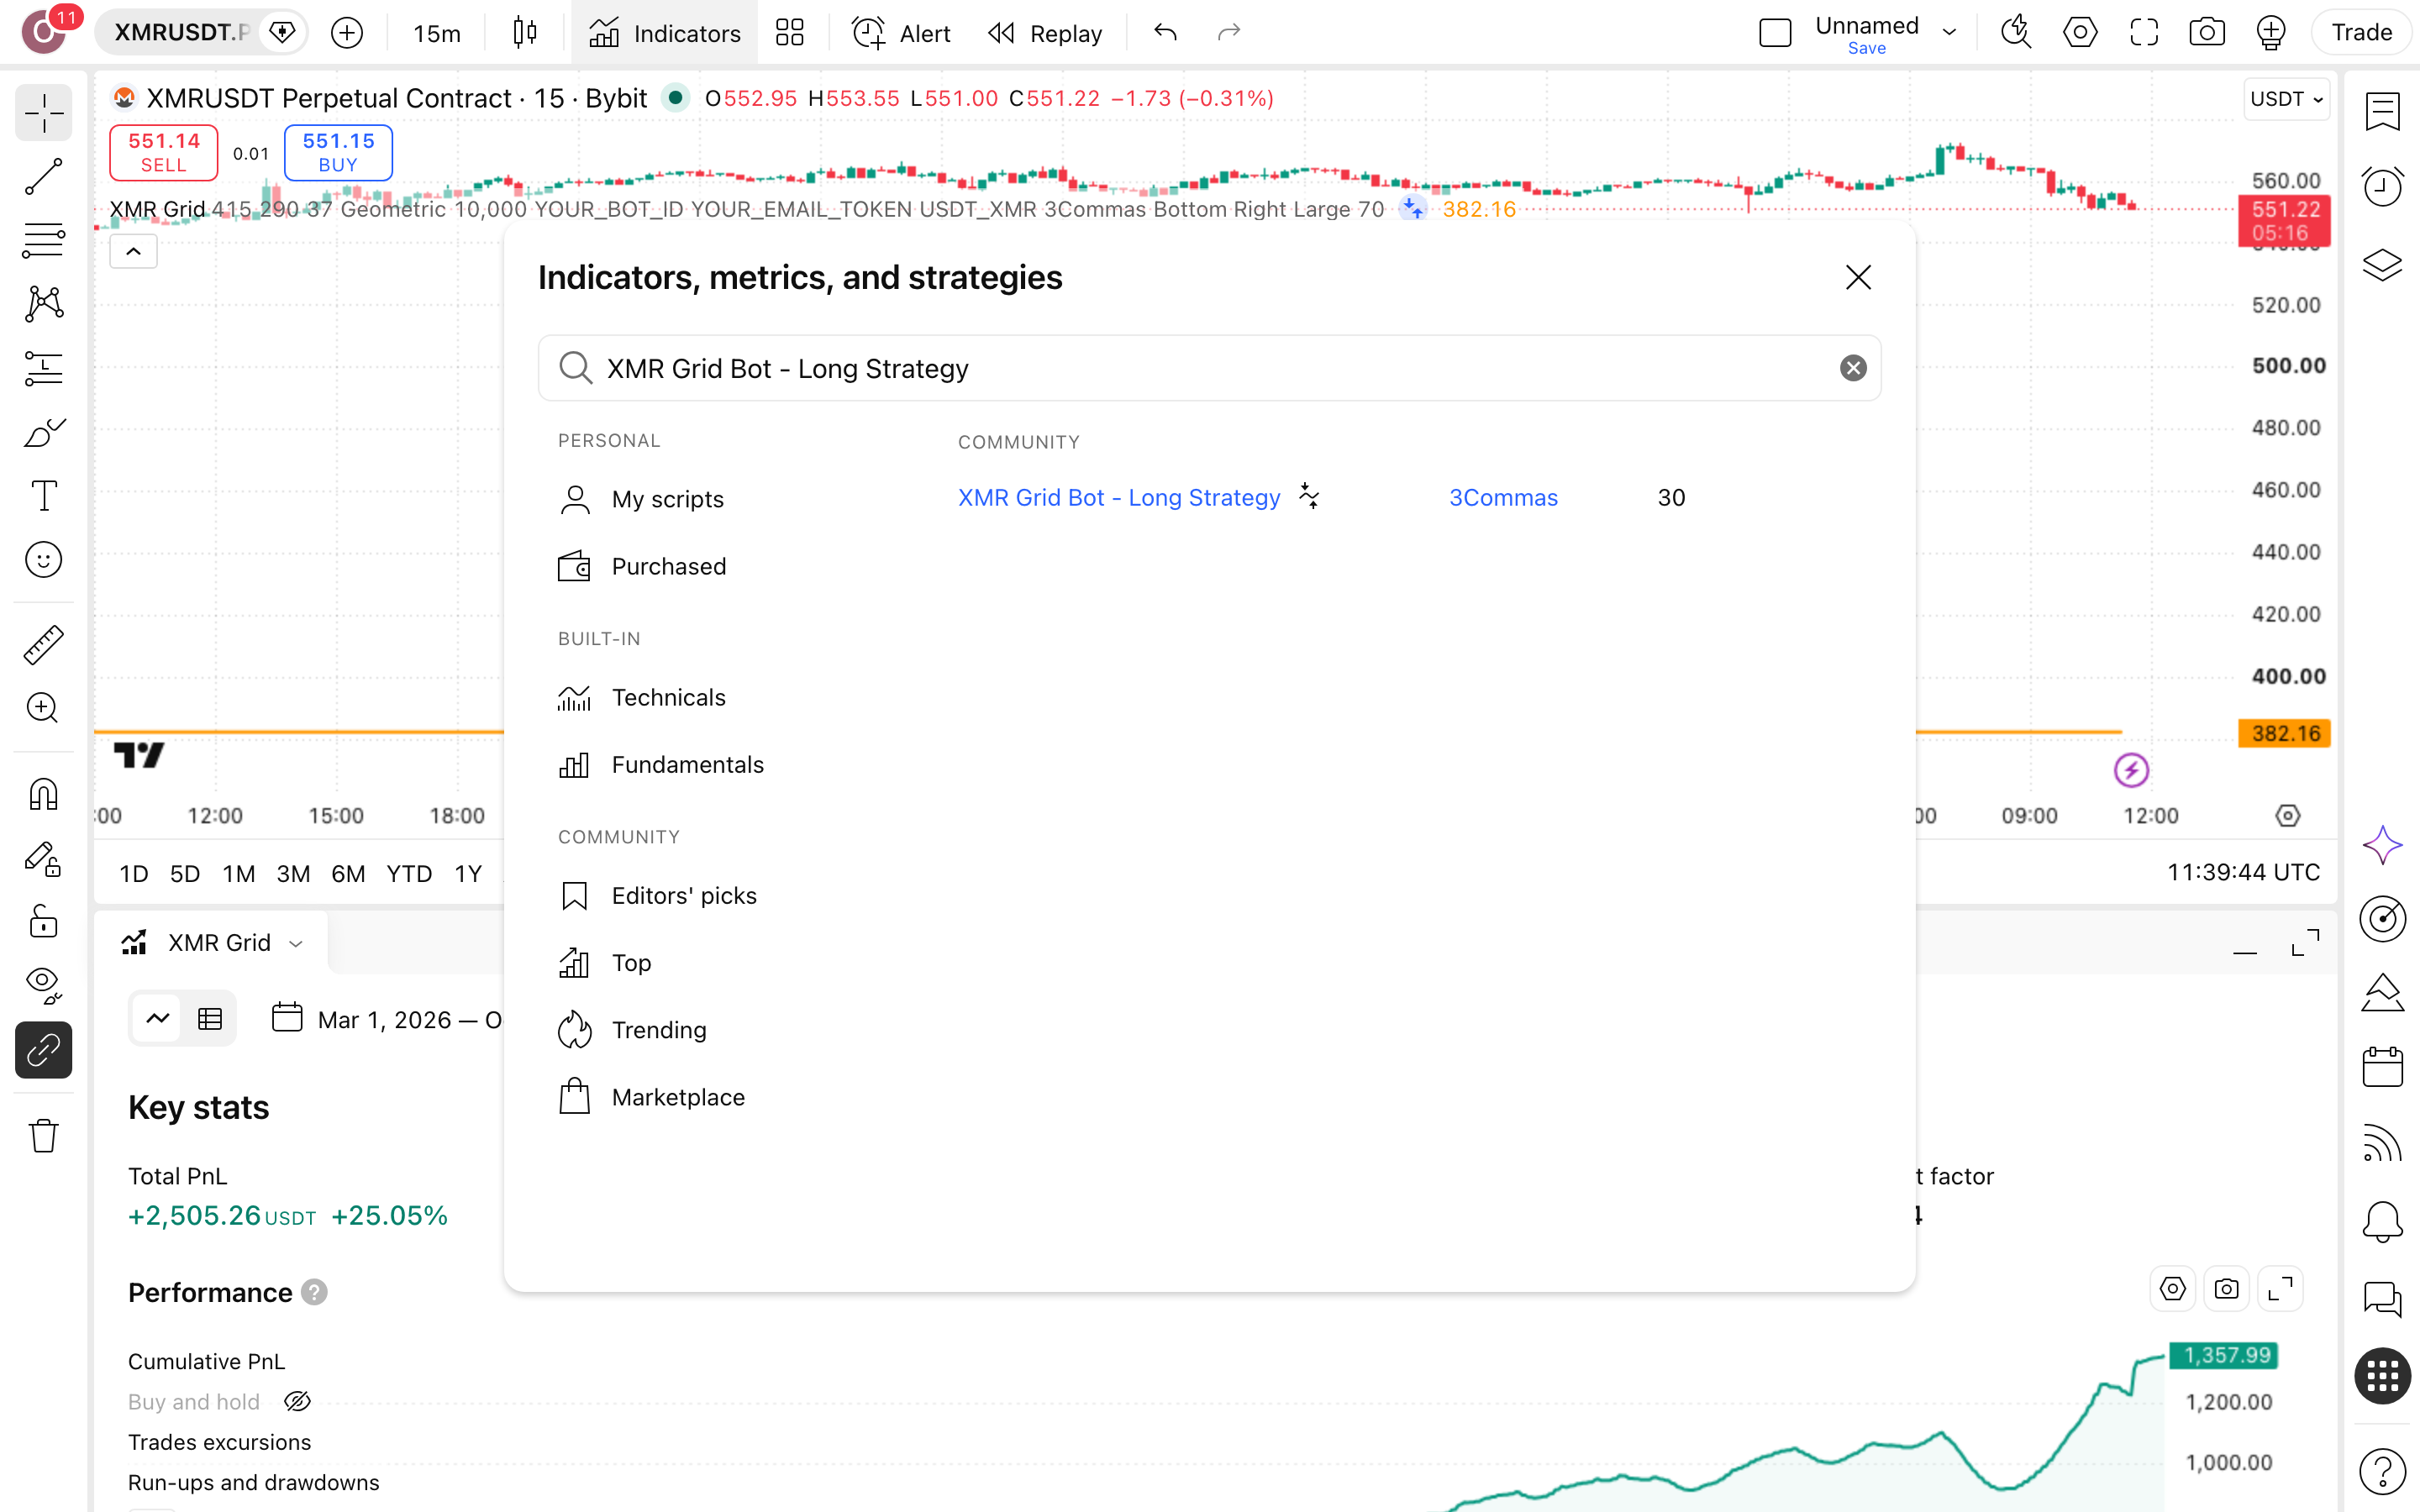Remove objects with the trash icon
Viewport: 2420px width, 1512px height.
pos(44,1135)
